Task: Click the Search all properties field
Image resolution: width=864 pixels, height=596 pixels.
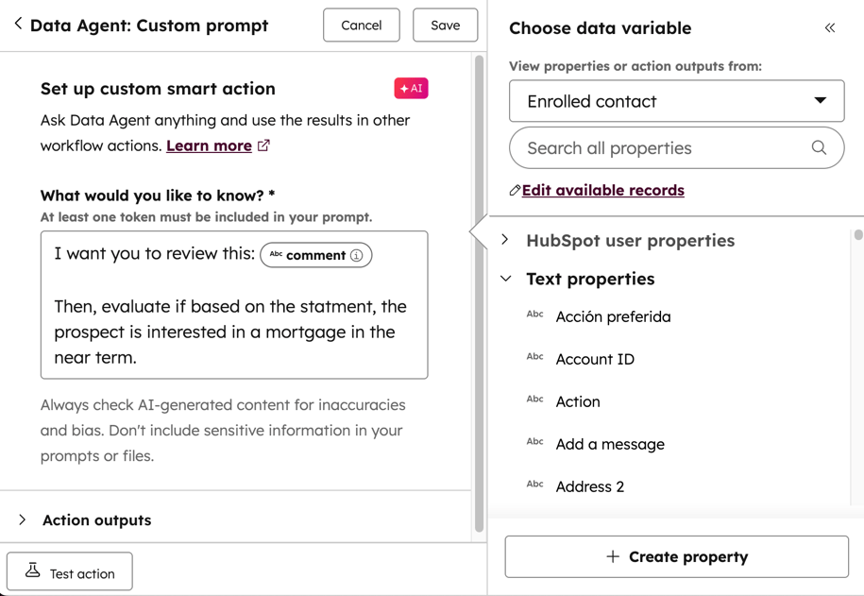Action: 661,149
